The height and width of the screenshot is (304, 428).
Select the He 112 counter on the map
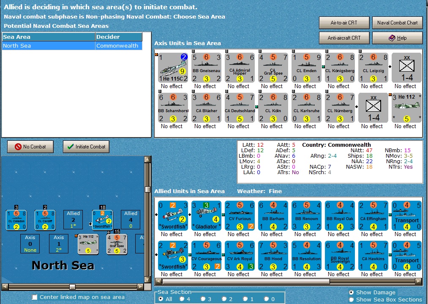click(88, 244)
